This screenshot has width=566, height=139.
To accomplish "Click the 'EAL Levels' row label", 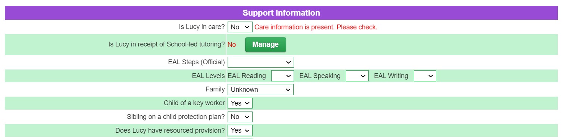I will 208,76.
